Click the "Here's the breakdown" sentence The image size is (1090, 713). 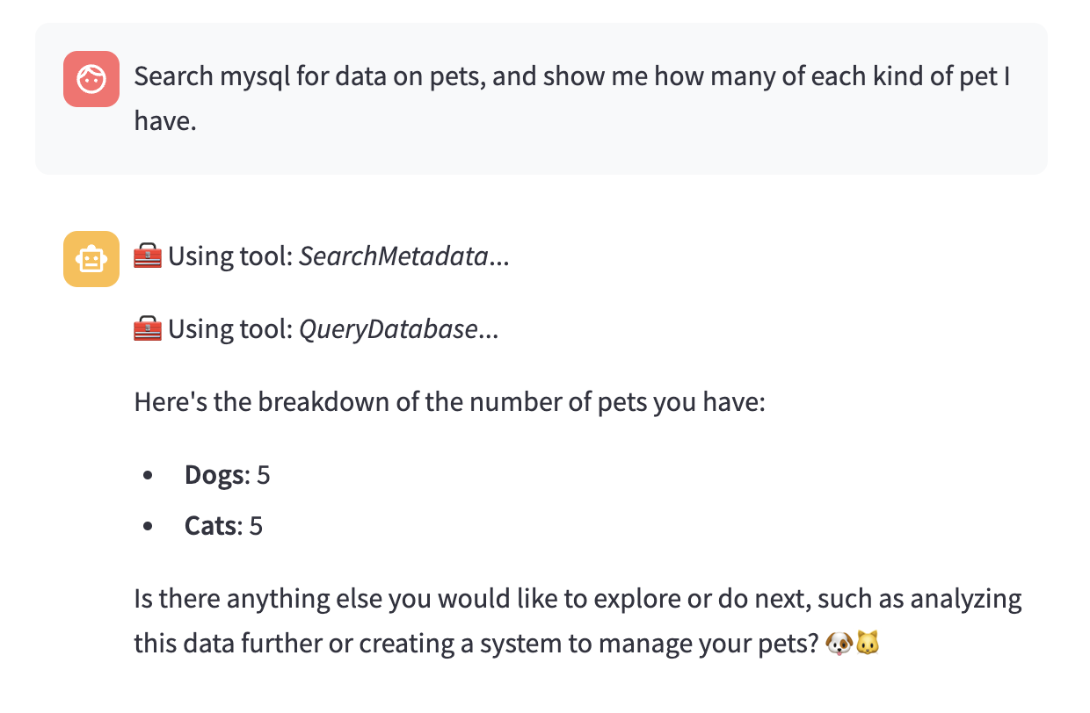click(450, 404)
